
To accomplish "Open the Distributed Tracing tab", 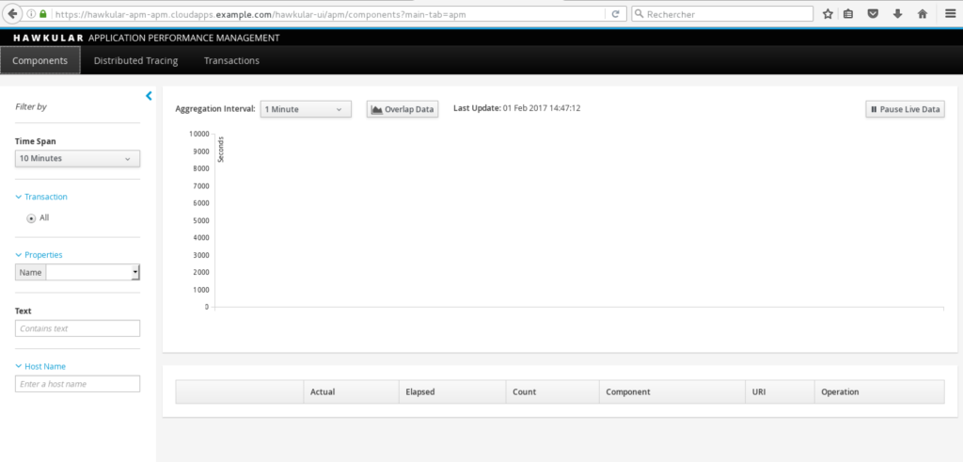I will click(x=135, y=60).
